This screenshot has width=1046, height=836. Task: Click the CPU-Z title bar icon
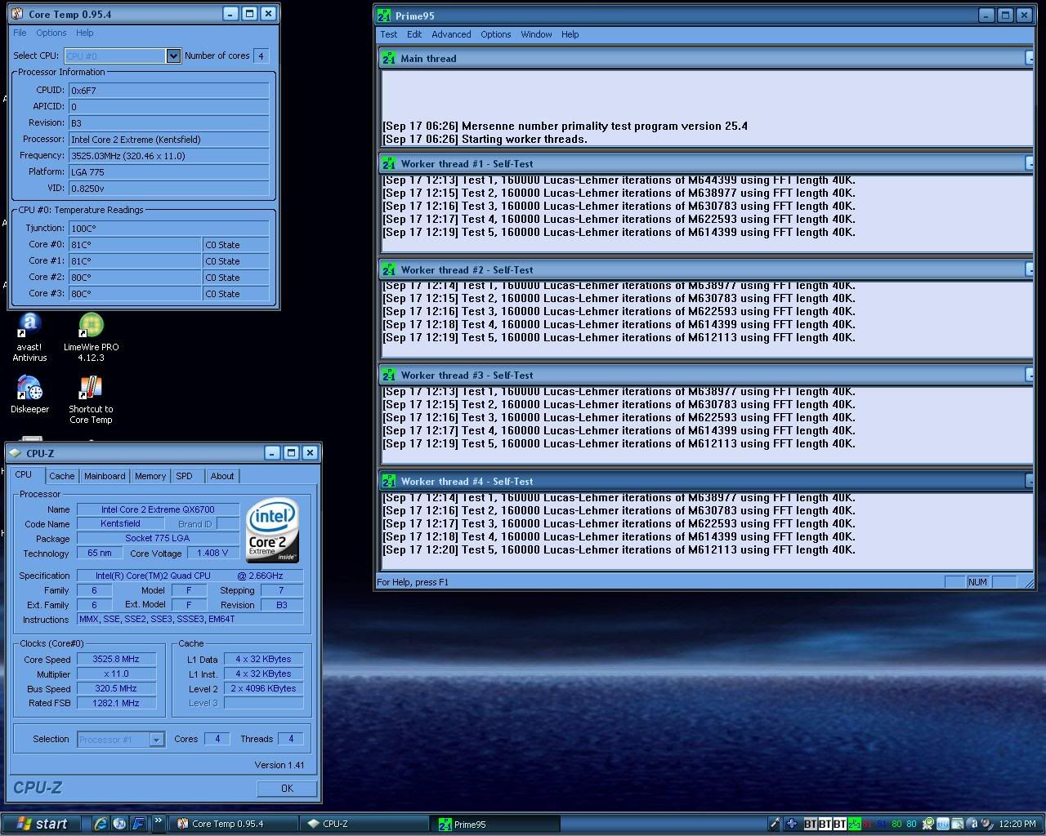point(16,453)
